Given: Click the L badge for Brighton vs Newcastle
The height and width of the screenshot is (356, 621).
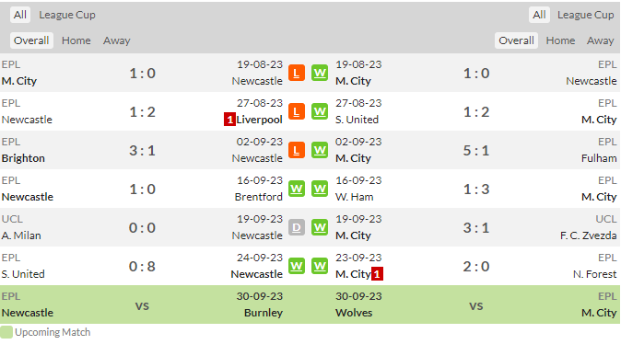Looking at the screenshot, I should coord(297,150).
